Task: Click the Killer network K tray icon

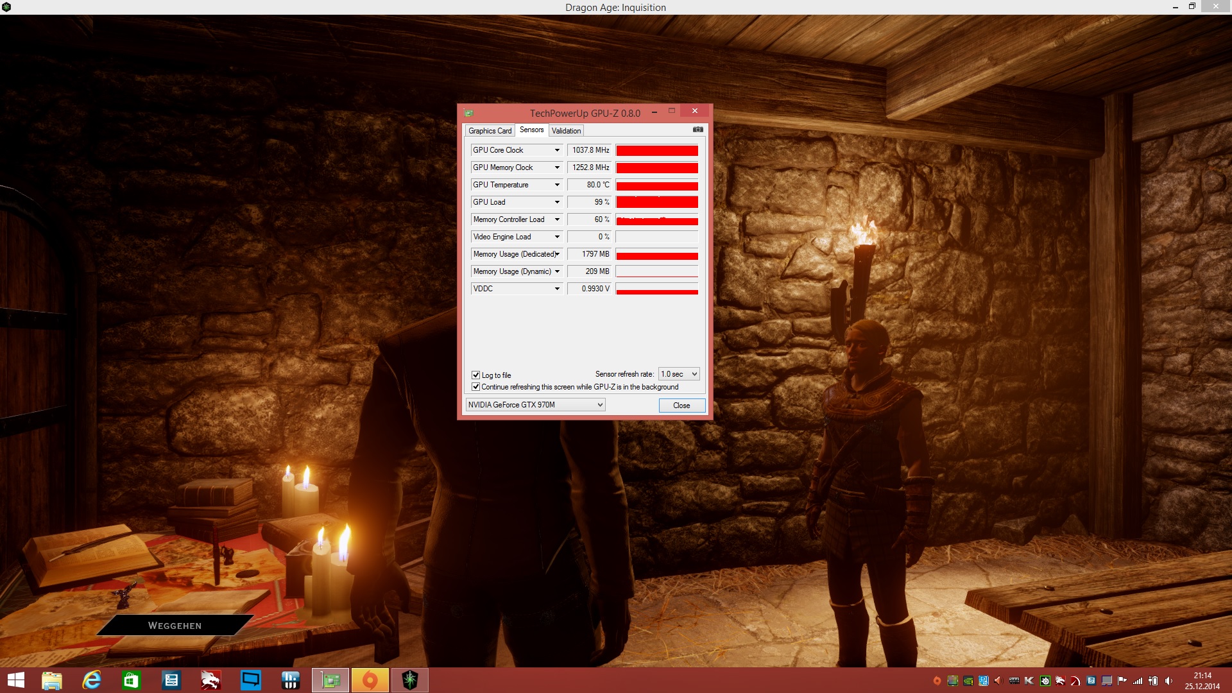Action: 1029,681
